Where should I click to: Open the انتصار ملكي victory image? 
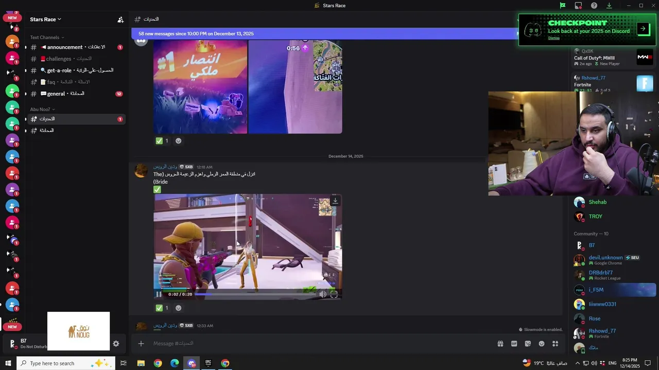point(200,87)
